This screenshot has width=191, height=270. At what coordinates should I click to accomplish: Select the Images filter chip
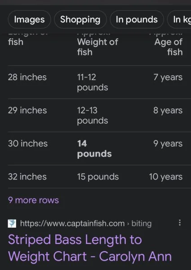[x=29, y=19]
